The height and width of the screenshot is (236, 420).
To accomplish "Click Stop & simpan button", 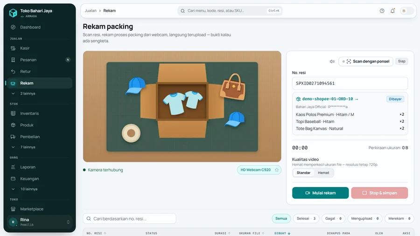I will point(379,193).
